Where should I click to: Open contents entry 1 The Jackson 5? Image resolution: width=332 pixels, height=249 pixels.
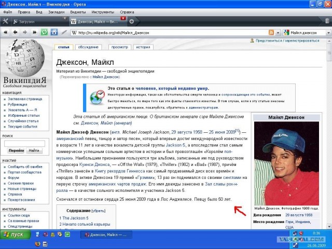74,218
